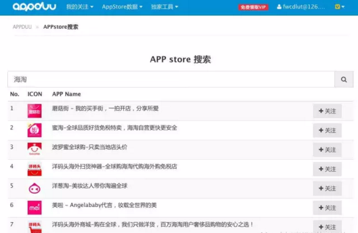The image size is (358, 233).
Task: Click the APP store 搜索 page heading
Action: 180,59
